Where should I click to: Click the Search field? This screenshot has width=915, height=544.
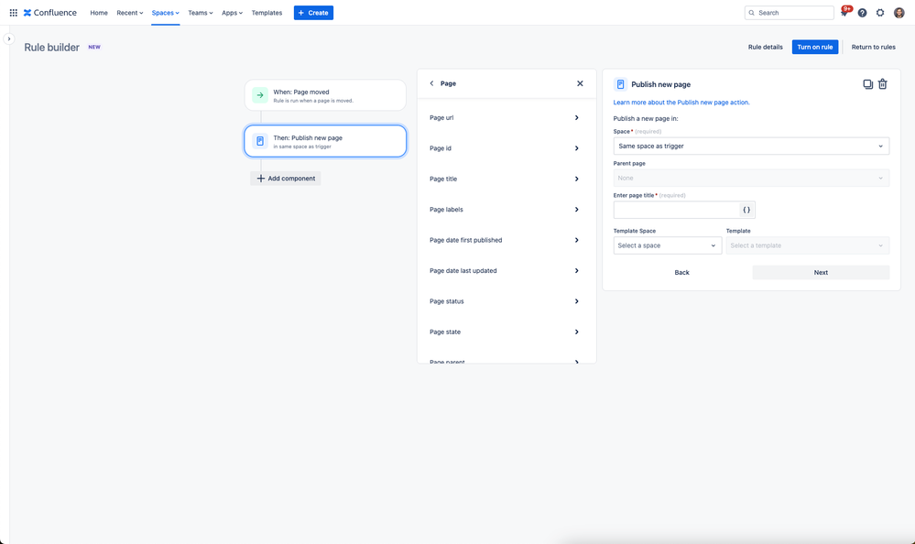(789, 13)
